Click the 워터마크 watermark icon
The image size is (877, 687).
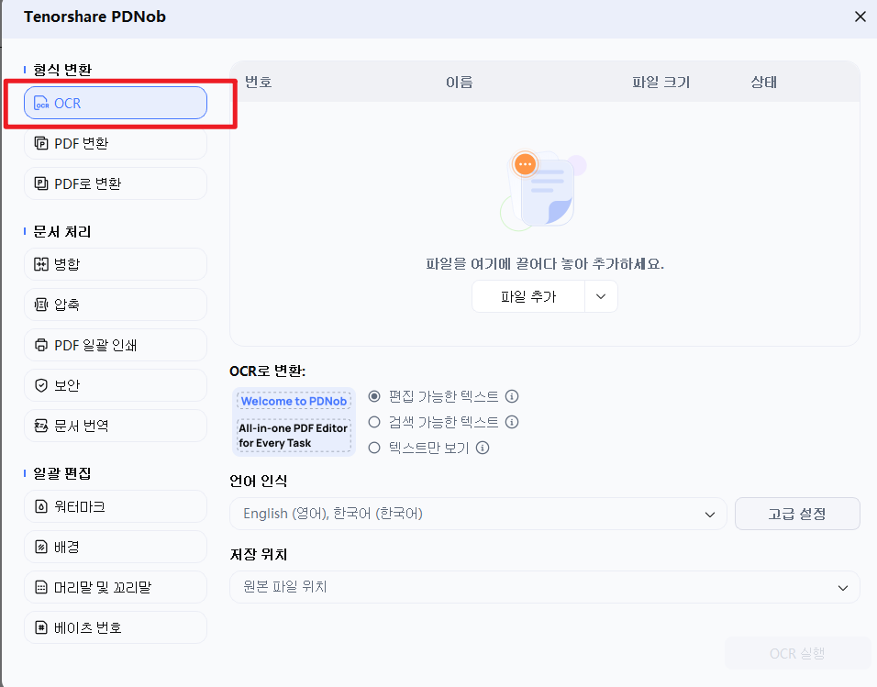[41, 507]
